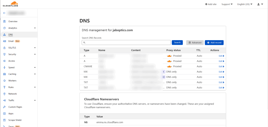Expand the Security submenu arrow
This screenshot has height=127, width=268.
pos(35,54)
